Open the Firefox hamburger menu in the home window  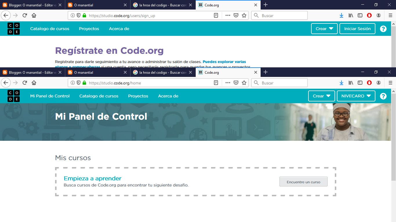click(x=390, y=83)
